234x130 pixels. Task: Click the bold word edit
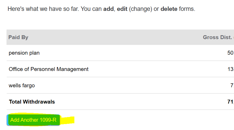pyautogui.click(x=122, y=9)
